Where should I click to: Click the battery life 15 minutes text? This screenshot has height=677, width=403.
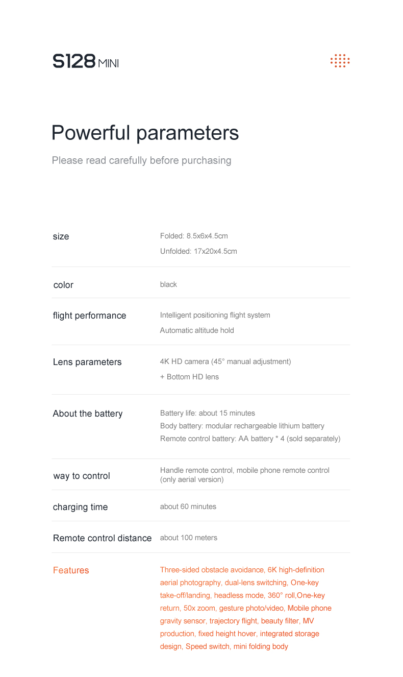pos(208,413)
